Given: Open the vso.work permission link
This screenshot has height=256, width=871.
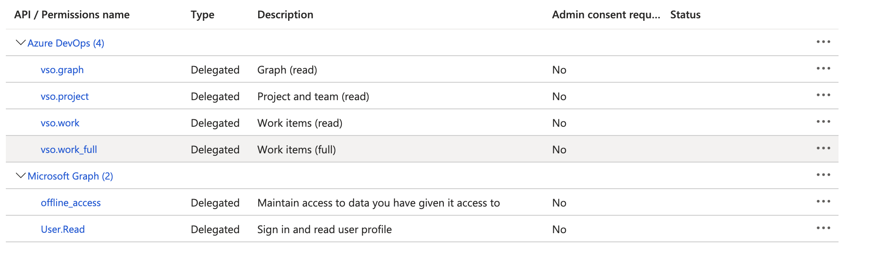Looking at the screenshot, I should 60,123.
